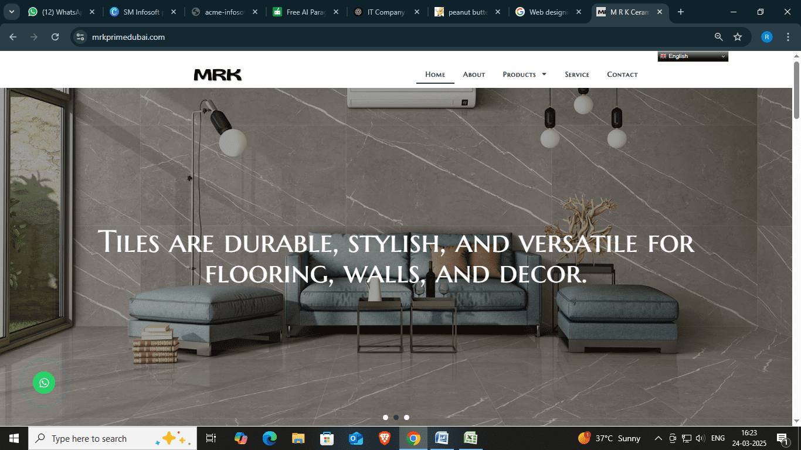Click the MRK logo in header
Screen dimensions: 801x450
(218, 74)
